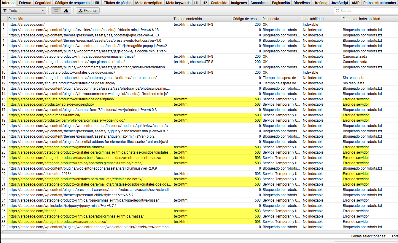This screenshot has height=243, width=398.
Task: Select ropa-deportiva-russe URL row
Action: tap(84, 200)
